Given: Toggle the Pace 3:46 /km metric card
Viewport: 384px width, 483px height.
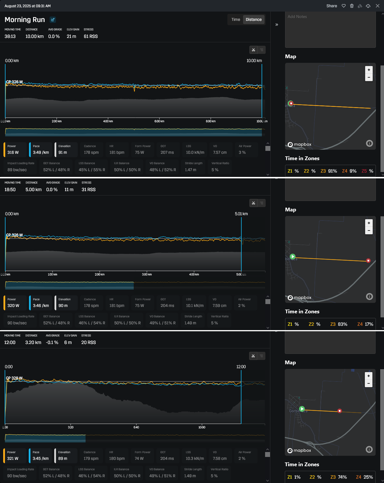Looking at the screenshot, I should click(x=41, y=303).
